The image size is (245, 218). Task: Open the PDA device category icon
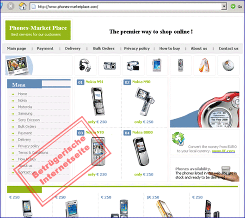click(x=157, y=65)
